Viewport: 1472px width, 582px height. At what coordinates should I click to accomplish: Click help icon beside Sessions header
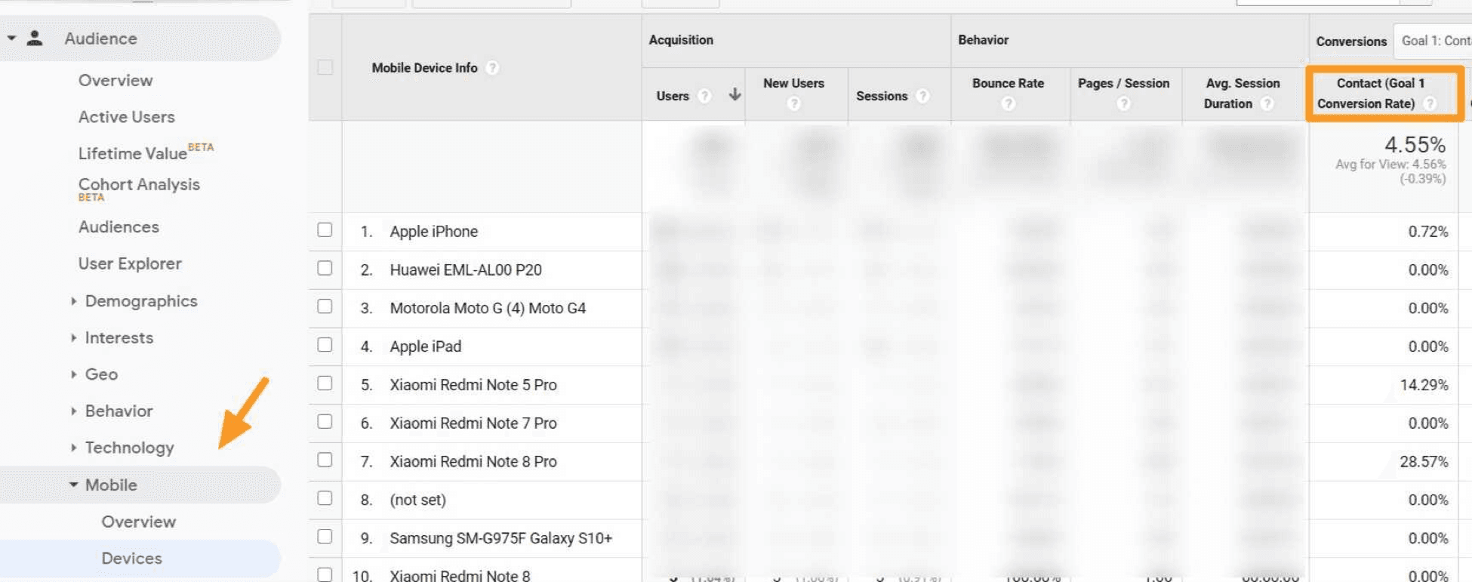click(922, 96)
